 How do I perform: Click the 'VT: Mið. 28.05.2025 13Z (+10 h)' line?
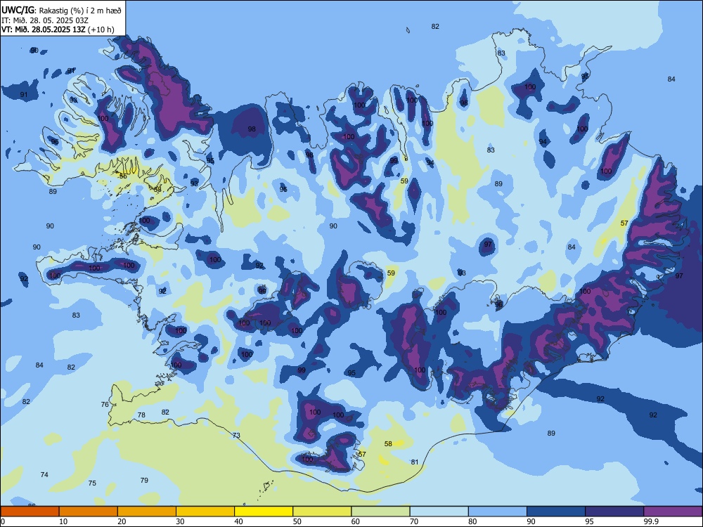pyautogui.click(x=58, y=30)
